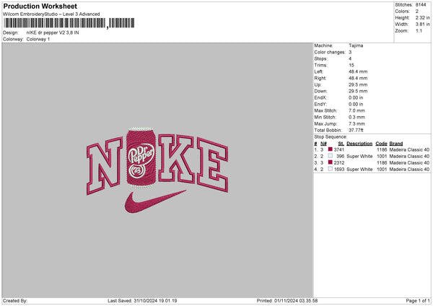Click the 'St.' column header

(x=341, y=144)
